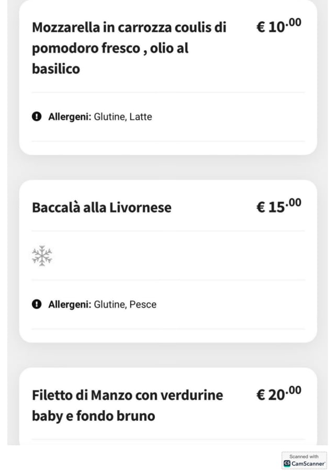Tap the snowflake frozen-product icon
Image resolution: width=335 pixels, height=474 pixels.
click(42, 256)
